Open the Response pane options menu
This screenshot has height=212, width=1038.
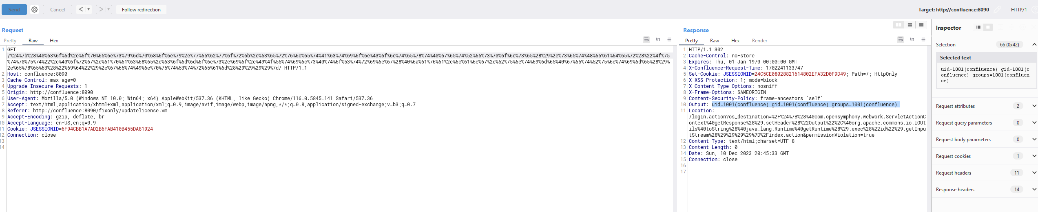click(923, 39)
